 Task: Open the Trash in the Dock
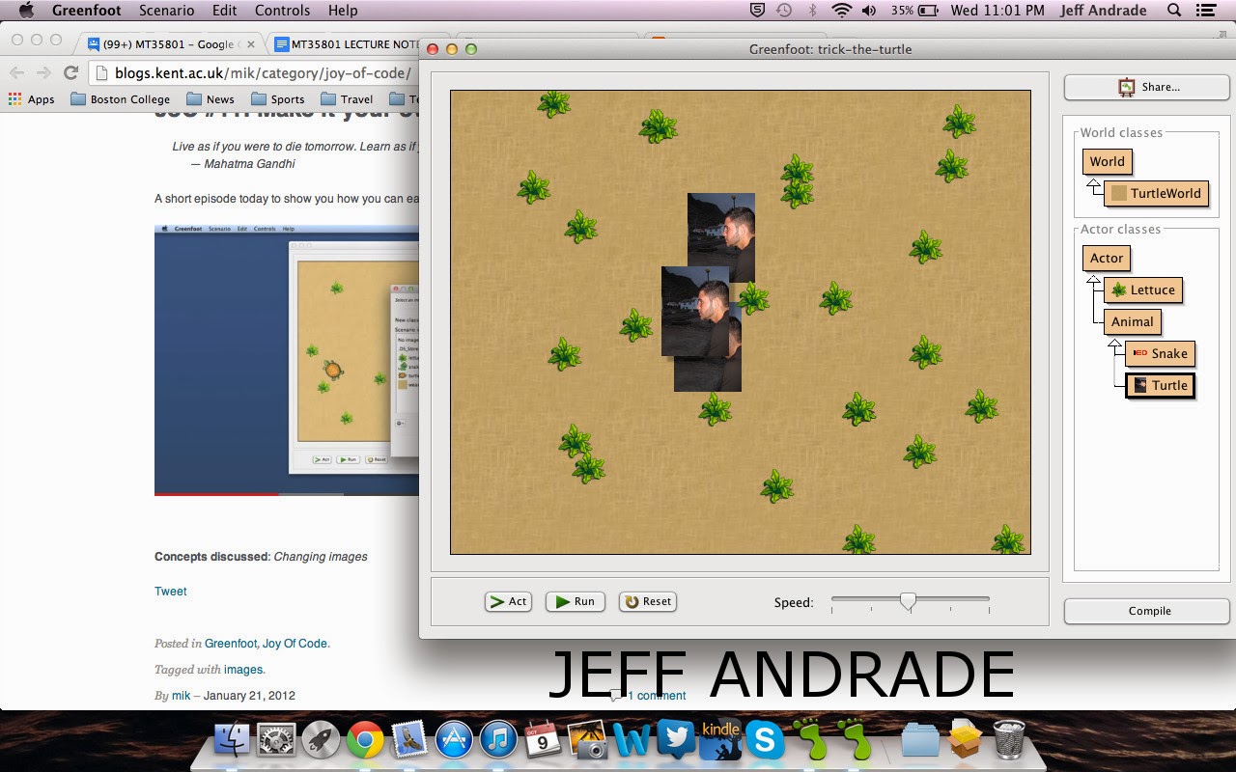click(x=1009, y=740)
